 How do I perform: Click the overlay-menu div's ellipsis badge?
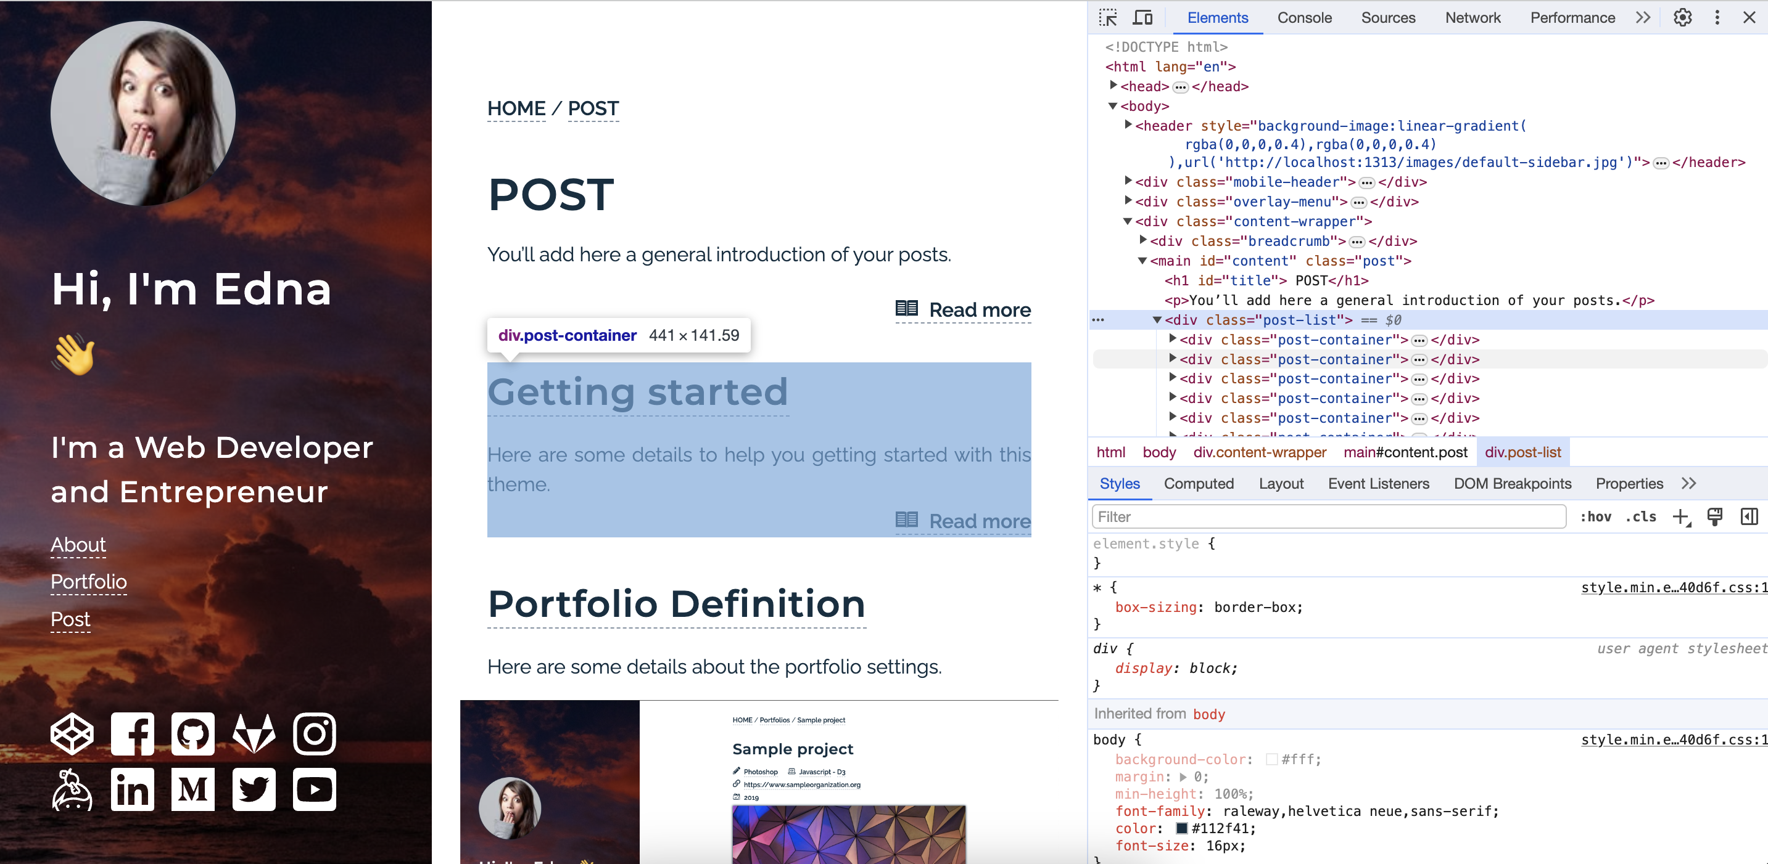click(x=1358, y=203)
